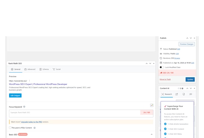Move the post to trash
This screenshot has width=204, height=138.
(x=165, y=79)
